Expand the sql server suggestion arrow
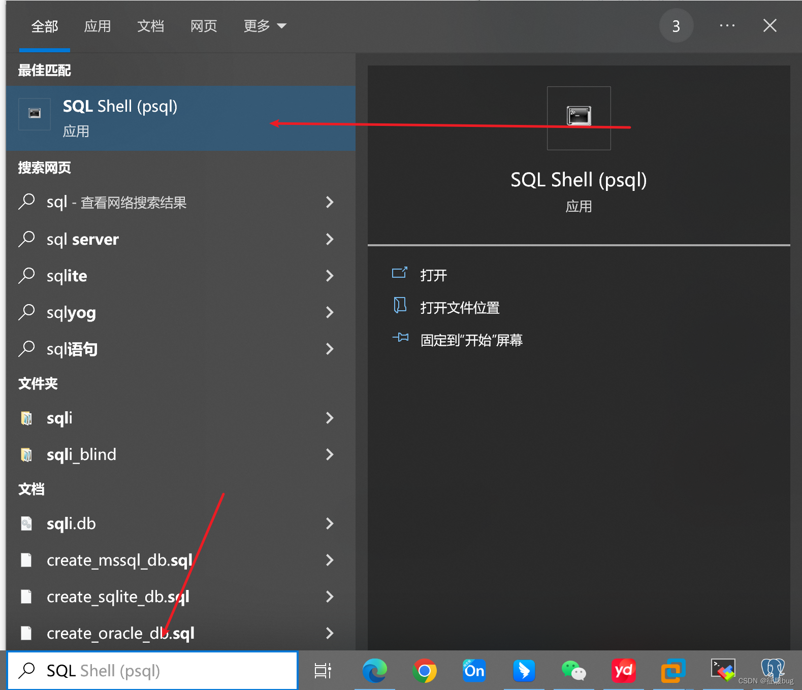Image resolution: width=802 pixels, height=690 pixels. (x=330, y=239)
